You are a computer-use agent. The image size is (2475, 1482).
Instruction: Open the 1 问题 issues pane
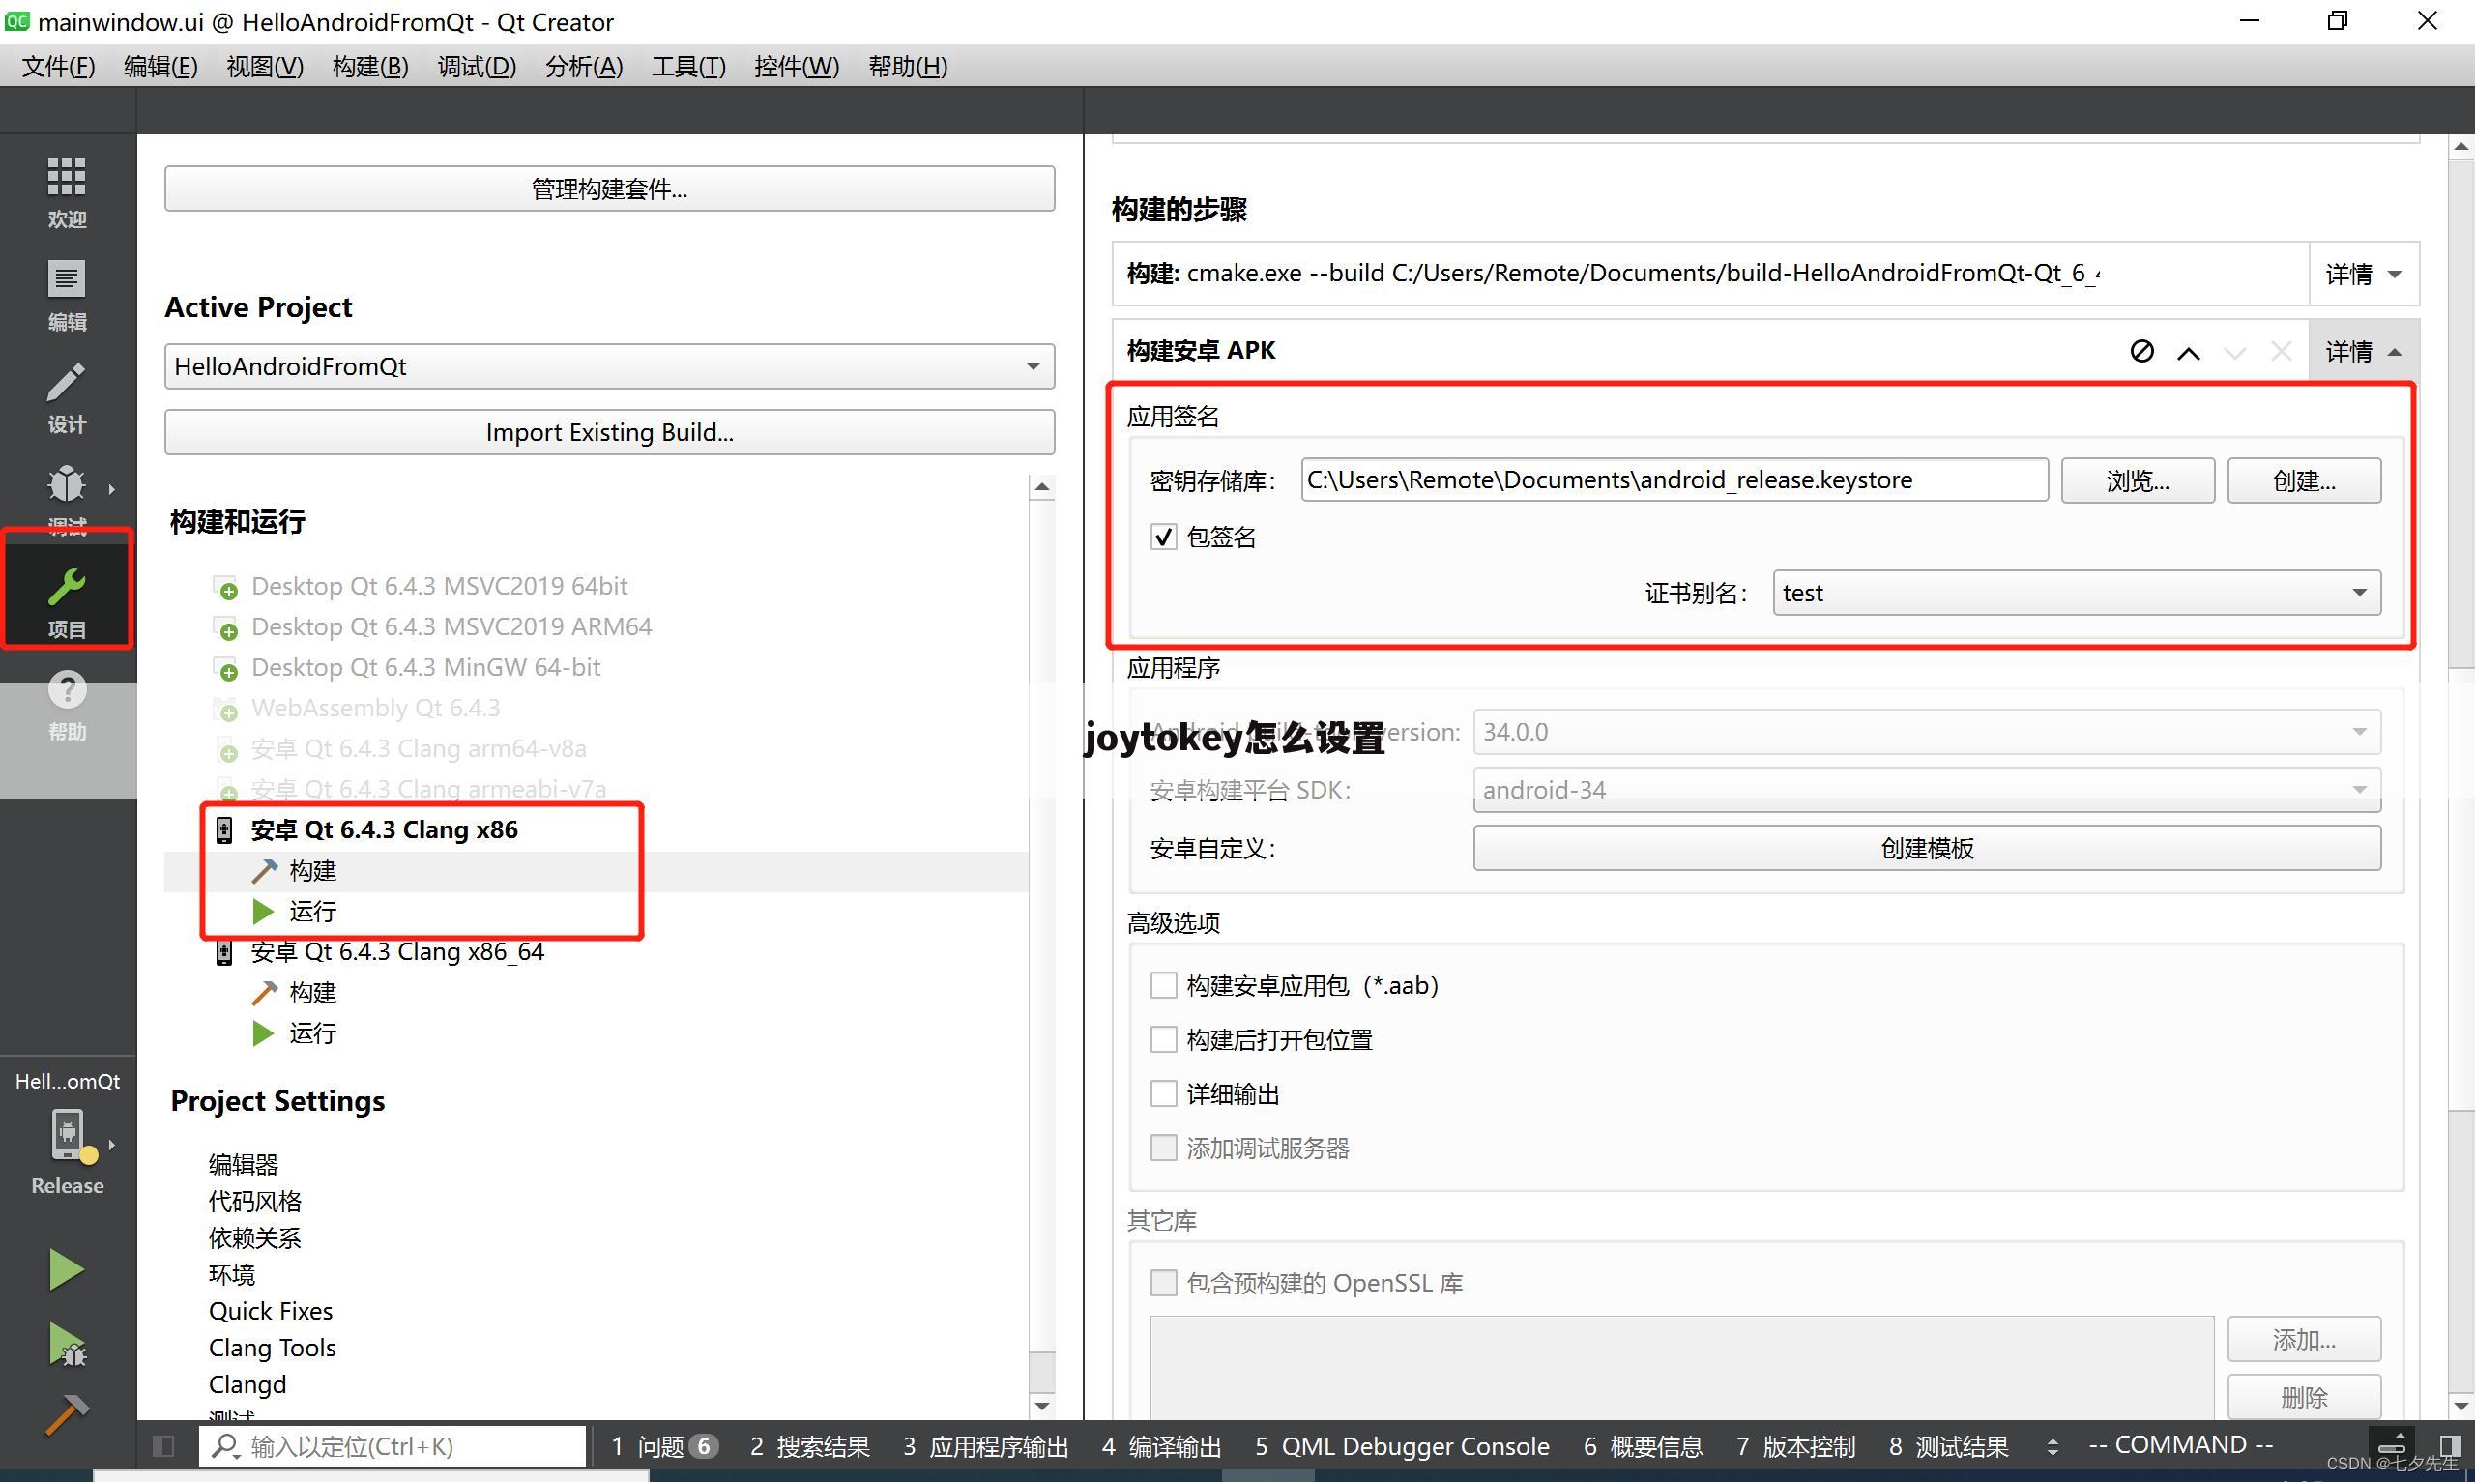point(664,1446)
